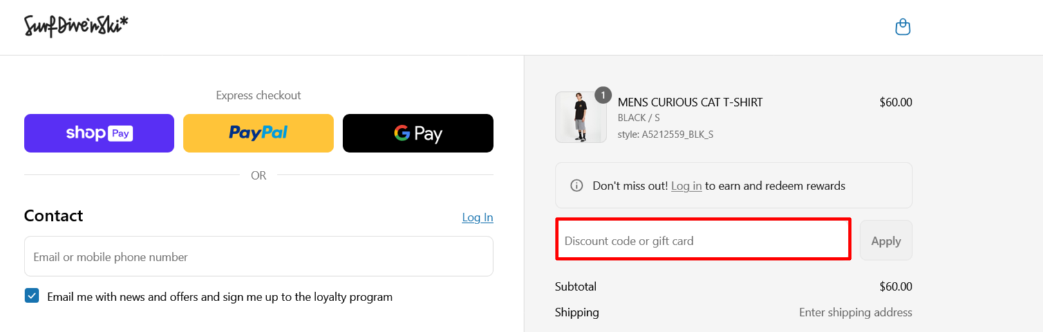
Task: Click the Subtotal $60.00 amount
Action: point(896,286)
